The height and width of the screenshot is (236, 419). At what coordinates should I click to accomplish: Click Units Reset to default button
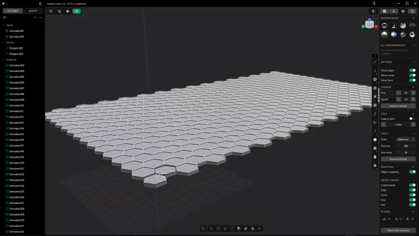point(398,159)
